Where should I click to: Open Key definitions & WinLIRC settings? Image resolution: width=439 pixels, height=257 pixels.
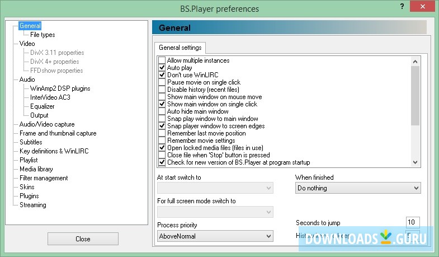[54, 151]
